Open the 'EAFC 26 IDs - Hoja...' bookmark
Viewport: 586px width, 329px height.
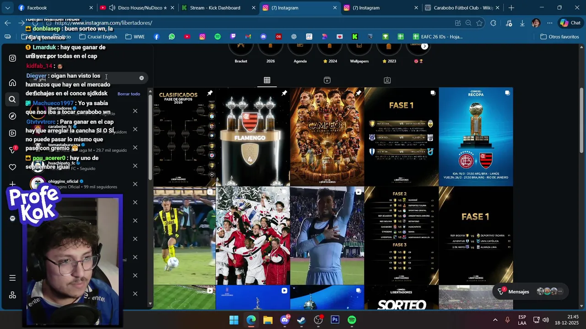(x=437, y=37)
